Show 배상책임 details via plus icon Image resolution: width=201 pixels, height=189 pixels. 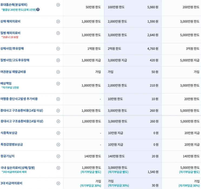tap(58, 84)
